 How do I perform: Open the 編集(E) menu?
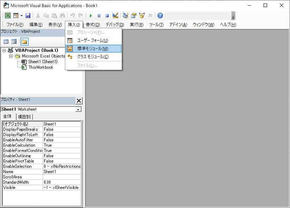click(x=36, y=25)
